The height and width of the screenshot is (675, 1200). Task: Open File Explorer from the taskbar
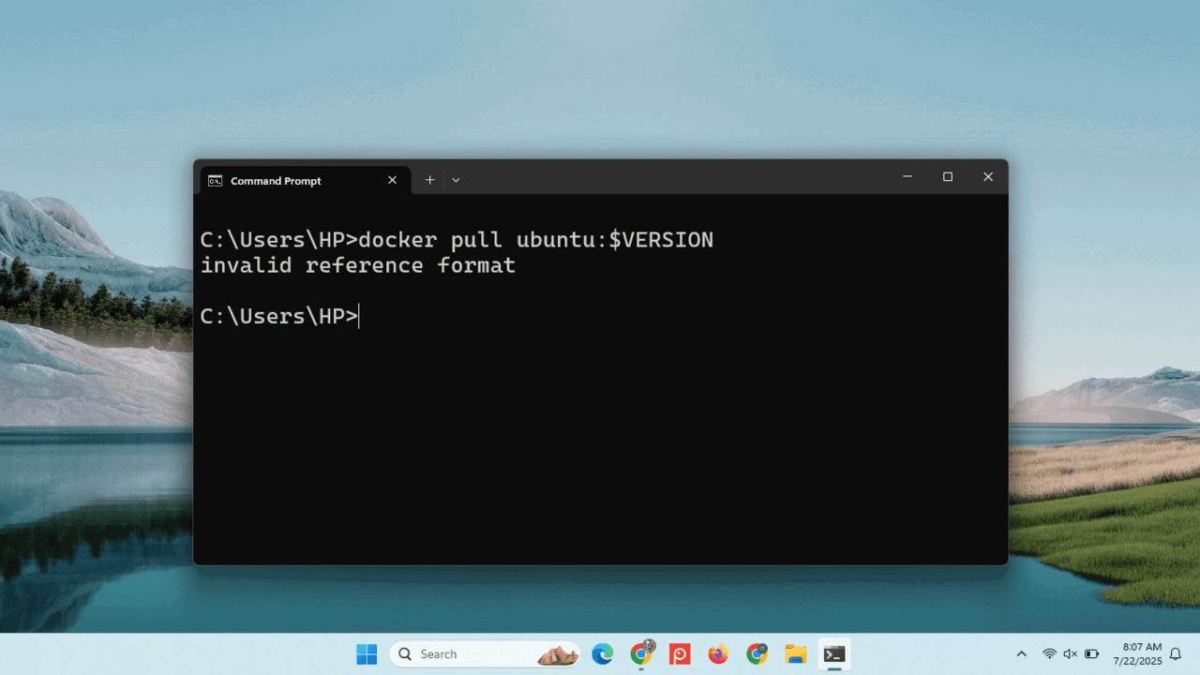click(x=796, y=653)
